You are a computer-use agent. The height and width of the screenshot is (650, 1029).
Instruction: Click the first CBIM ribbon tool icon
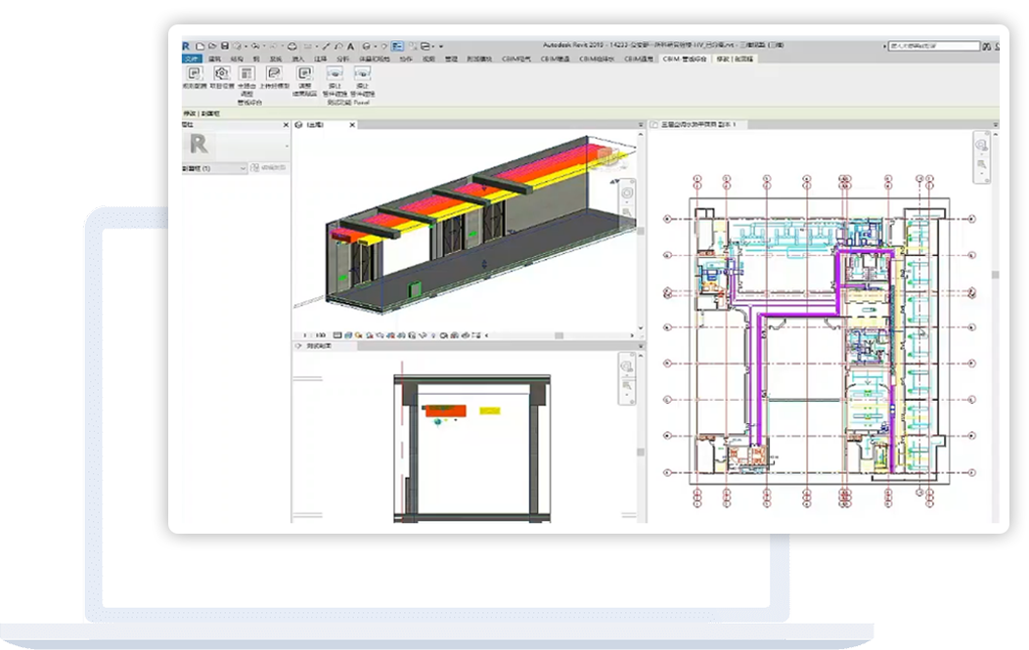(194, 73)
